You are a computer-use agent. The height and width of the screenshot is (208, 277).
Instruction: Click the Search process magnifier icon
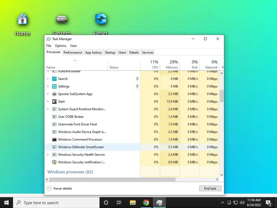(x=54, y=79)
